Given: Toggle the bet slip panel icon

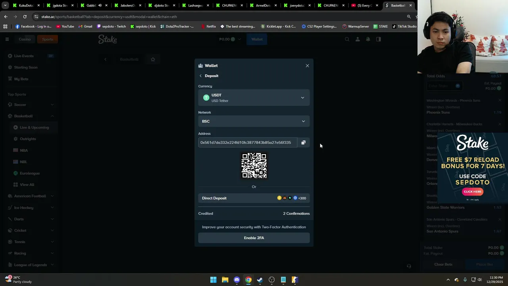Looking at the screenshot, I should [378, 39].
